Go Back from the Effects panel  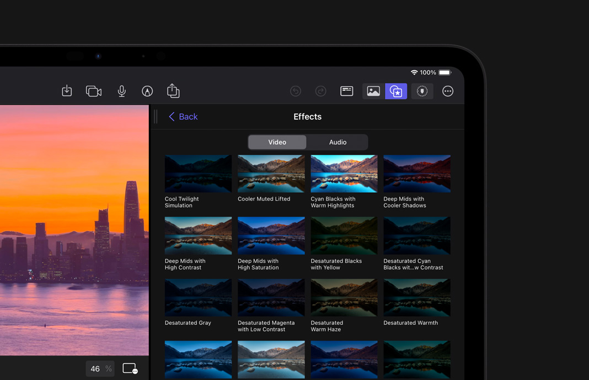(183, 117)
